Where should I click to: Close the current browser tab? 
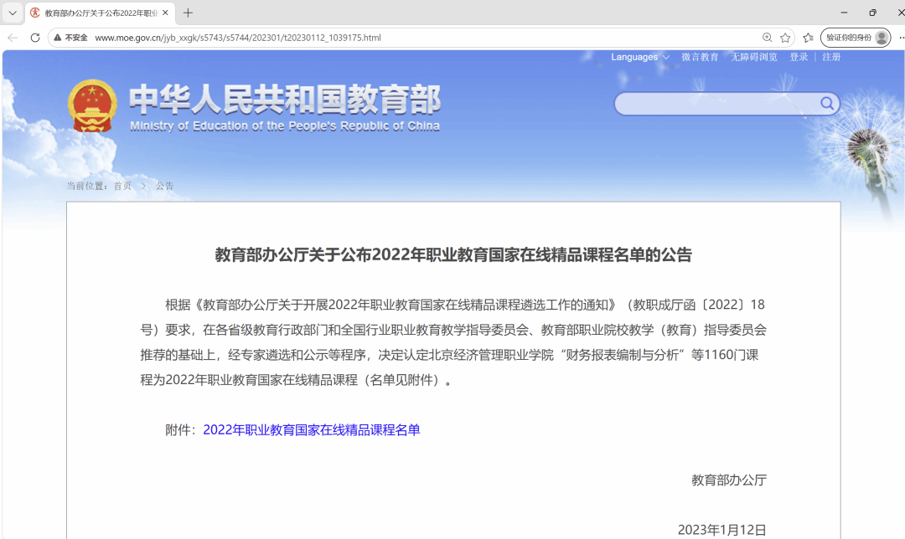pos(165,13)
